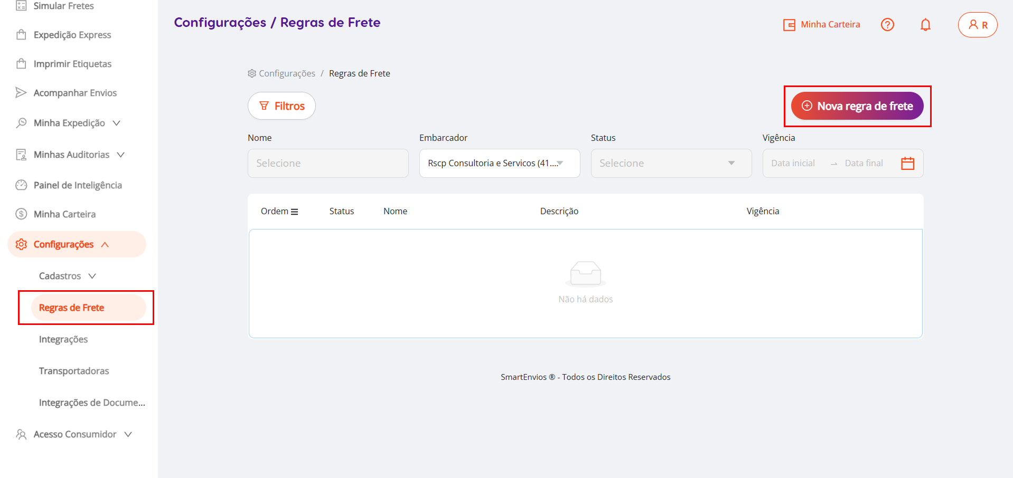Viewport: 1013px width, 478px height.
Task: Click the Nome filter input field
Action: (x=327, y=164)
